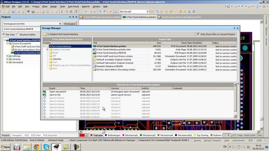Open Skype from the taskbar
The image size is (269, 151).
pos(46,147)
